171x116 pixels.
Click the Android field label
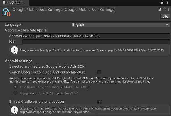click(x=16, y=36)
